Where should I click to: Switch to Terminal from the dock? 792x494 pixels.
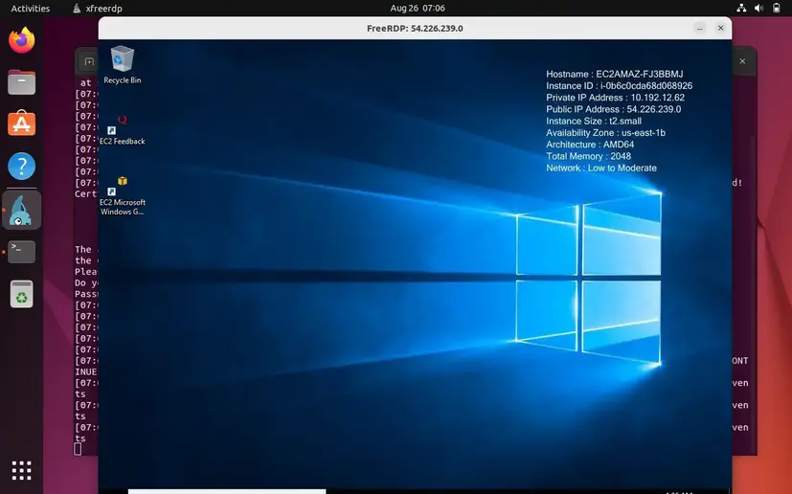pyautogui.click(x=21, y=252)
